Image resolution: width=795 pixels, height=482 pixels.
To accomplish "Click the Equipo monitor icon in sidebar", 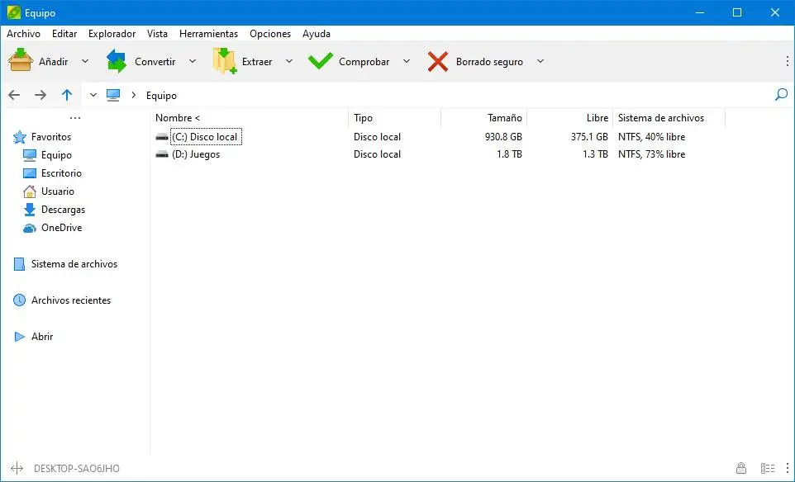I will tap(30, 155).
